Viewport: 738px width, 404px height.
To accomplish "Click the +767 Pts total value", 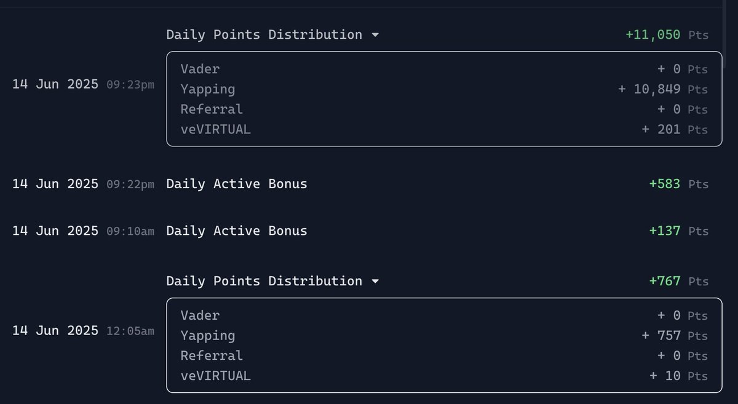I will 679,282.
